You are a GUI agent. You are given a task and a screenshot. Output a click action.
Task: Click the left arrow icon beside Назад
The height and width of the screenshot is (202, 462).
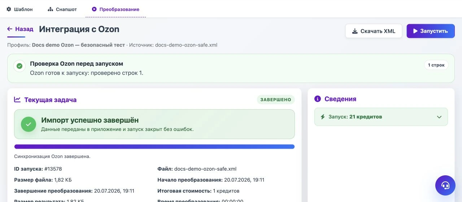coord(10,29)
